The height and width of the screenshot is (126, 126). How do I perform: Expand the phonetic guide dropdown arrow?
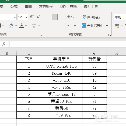[38, 26]
